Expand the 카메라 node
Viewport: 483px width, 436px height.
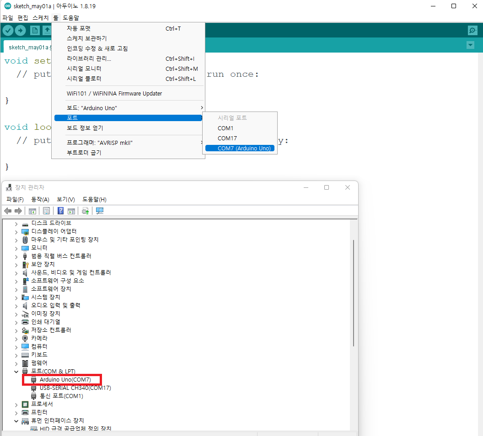click(x=16, y=339)
